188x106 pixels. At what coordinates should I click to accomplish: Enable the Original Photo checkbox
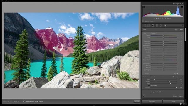coord(143,21)
